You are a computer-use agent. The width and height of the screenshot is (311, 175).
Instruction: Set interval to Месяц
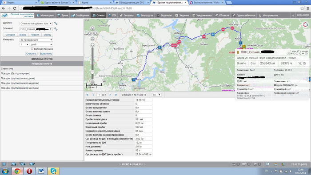(x=47, y=35)
